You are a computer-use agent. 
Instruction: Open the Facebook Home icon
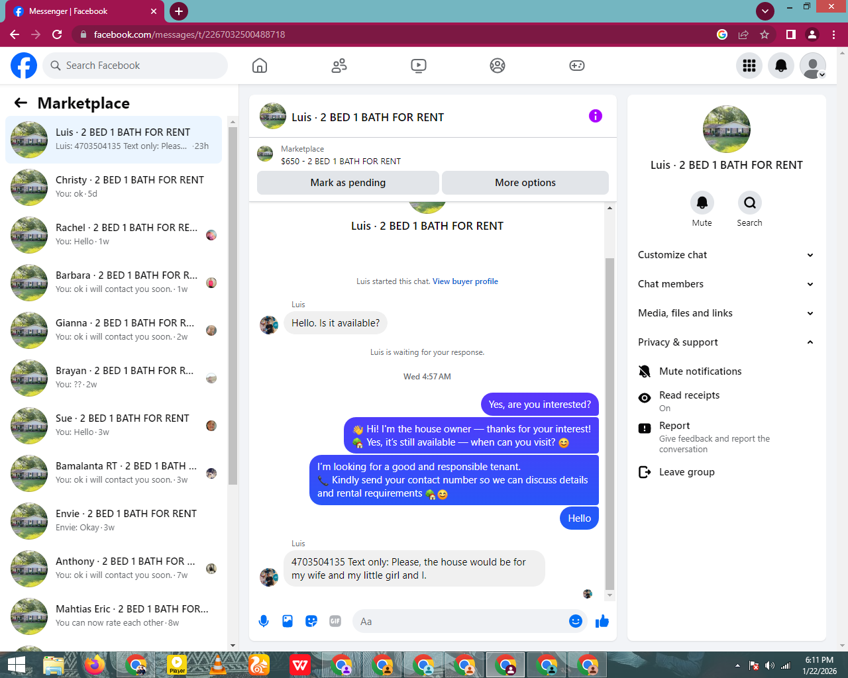(260, 66)
